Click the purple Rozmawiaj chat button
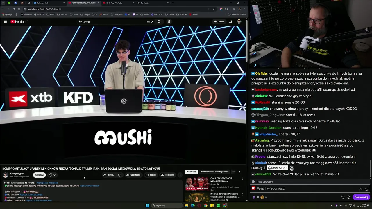 (361, 197)
